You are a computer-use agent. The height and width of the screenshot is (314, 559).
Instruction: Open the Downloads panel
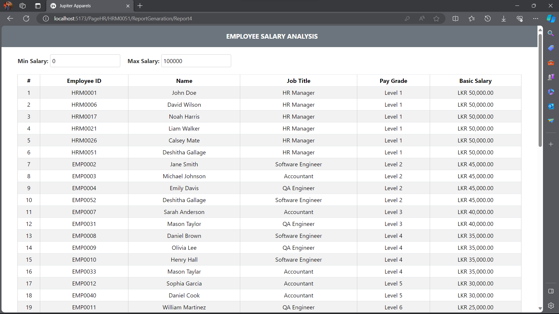(x=503, y=18)
